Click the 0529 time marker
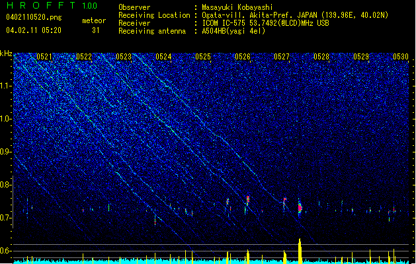 pos(361,57)
